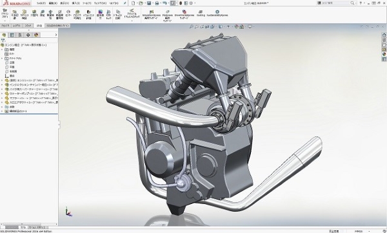Screen dimensions: 387x233
Task: Launch the SustainabilityXpress tool
Action: (x=217, y=14)
